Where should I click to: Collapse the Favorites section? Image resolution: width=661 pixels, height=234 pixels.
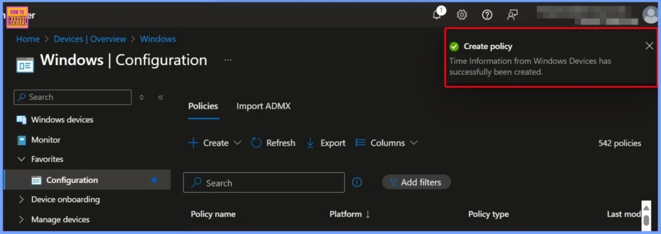coord(21,159)
